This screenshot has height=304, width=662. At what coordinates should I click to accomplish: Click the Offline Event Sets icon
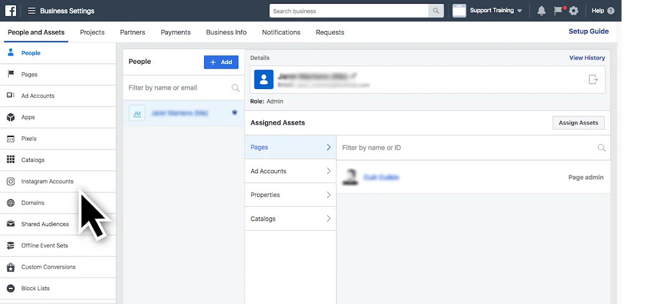click(x=11, y=245)
